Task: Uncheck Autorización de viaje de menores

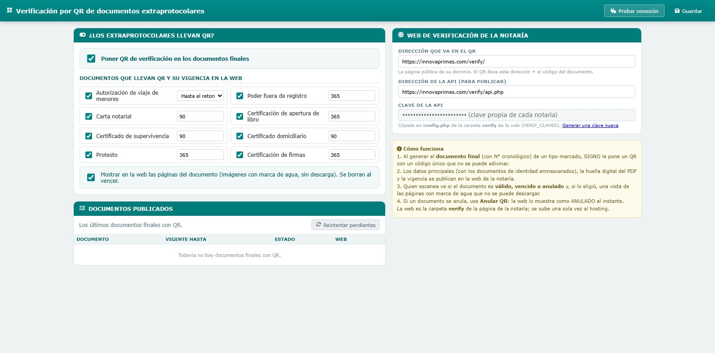Action: point(88,96)
